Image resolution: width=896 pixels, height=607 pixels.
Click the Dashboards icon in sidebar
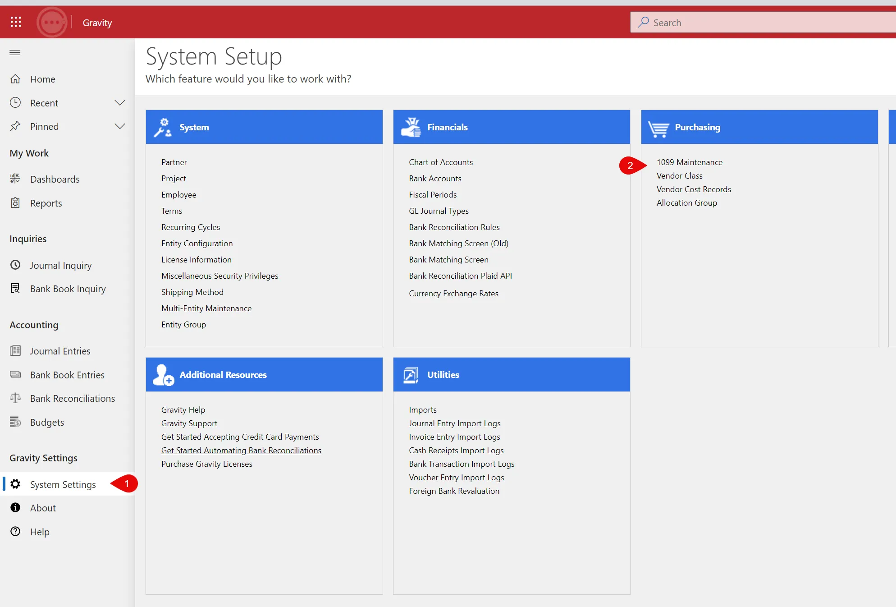(15, 179)
